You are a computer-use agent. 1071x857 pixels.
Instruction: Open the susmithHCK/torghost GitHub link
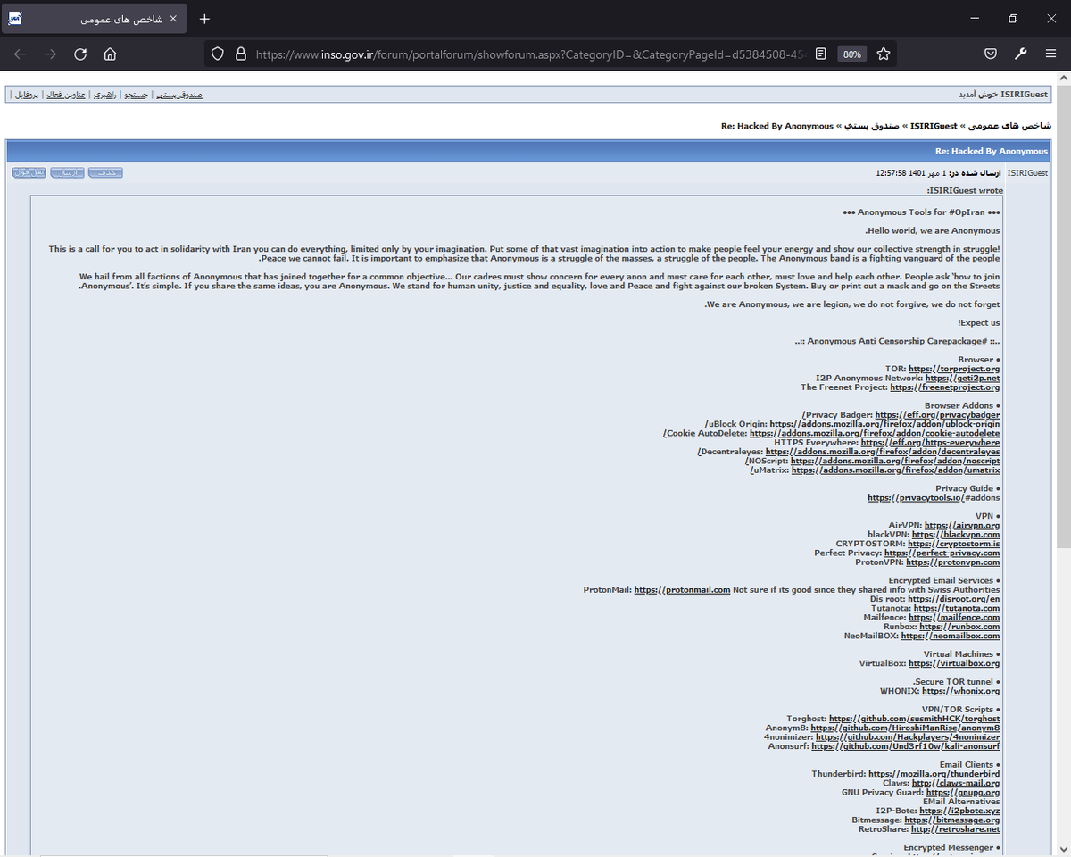point(915,719)
